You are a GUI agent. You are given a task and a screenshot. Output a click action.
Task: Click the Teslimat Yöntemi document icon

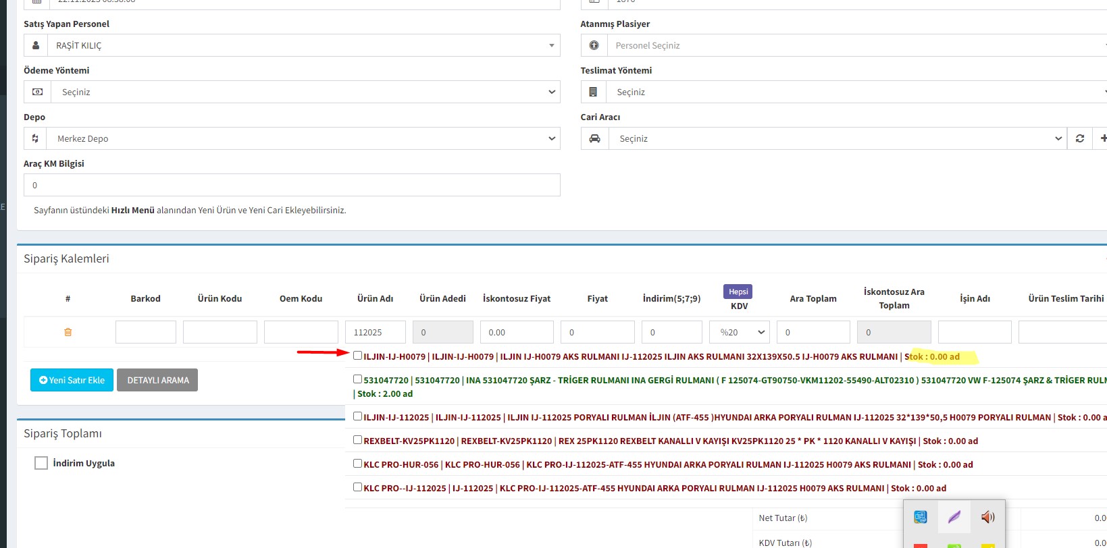point(593,92)
